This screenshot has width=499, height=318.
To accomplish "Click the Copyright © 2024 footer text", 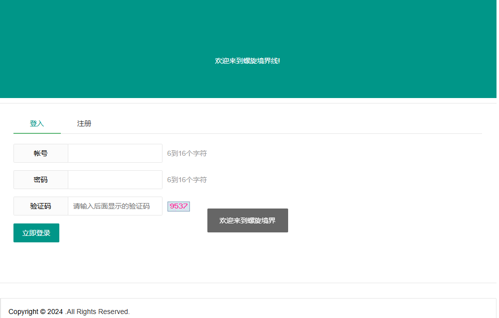I will point(27,312).
